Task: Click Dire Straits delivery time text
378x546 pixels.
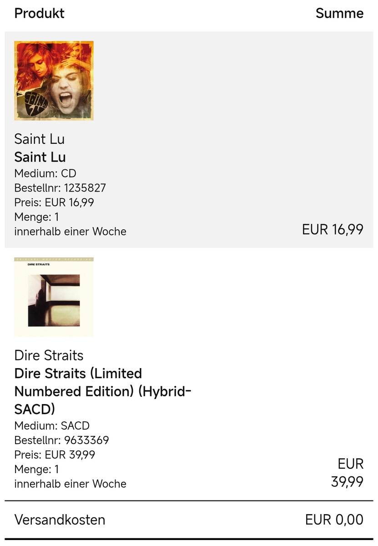Action: point(70,484)
